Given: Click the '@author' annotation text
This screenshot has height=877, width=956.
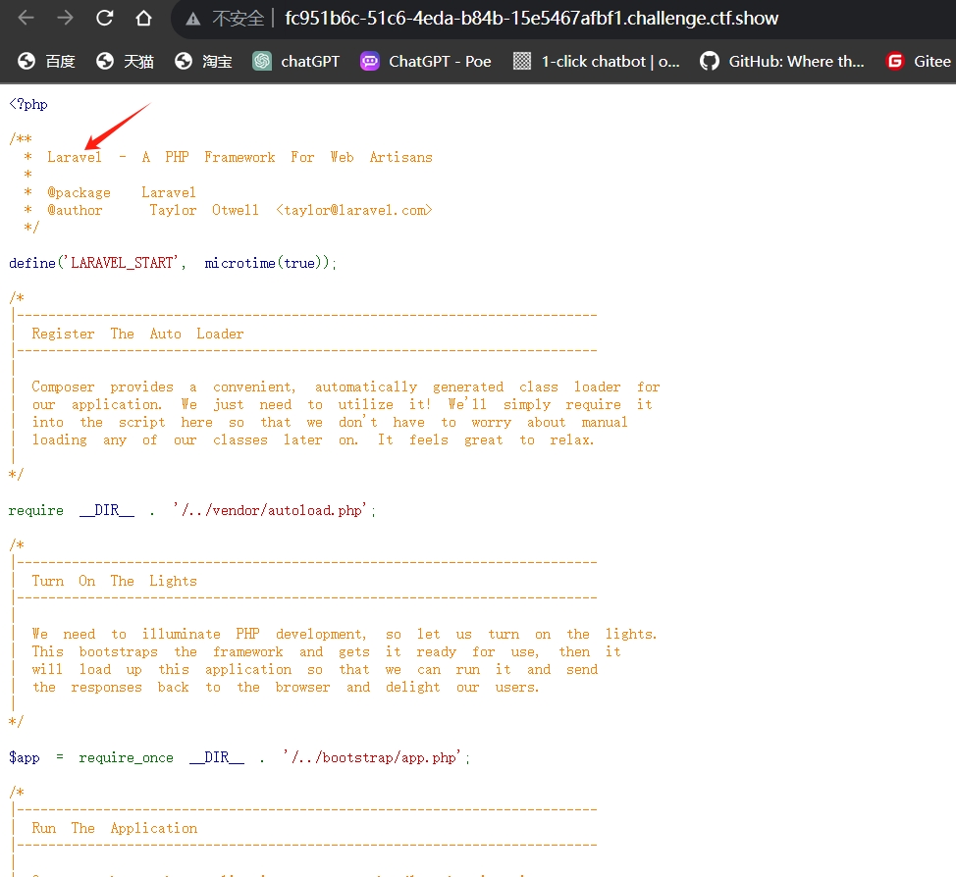Looking at the screenshot, I should click(x=75, y=210).
